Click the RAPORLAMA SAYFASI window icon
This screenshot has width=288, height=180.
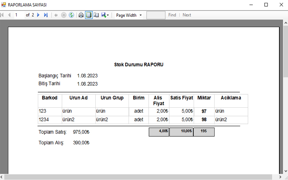(4, 5)
